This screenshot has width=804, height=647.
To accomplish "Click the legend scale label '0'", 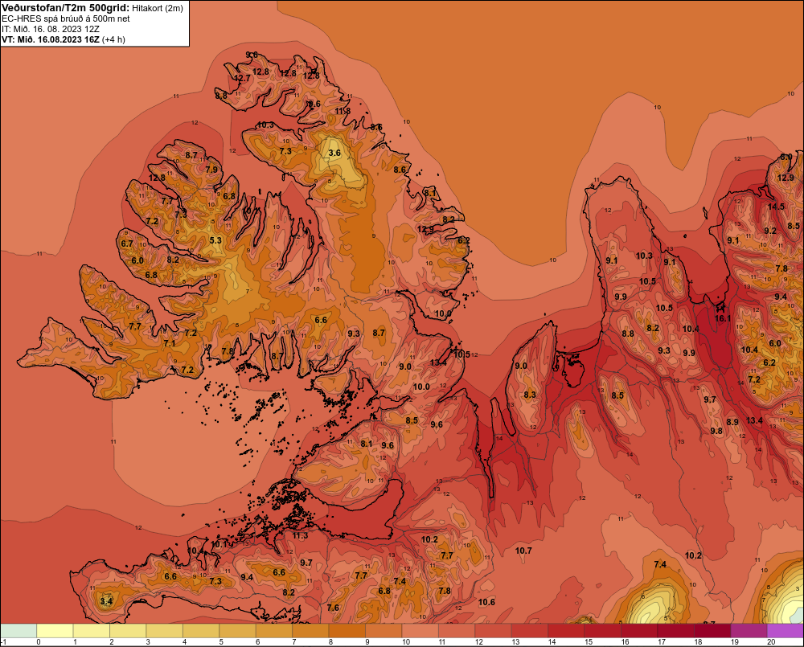I will [x=39, y=642].
